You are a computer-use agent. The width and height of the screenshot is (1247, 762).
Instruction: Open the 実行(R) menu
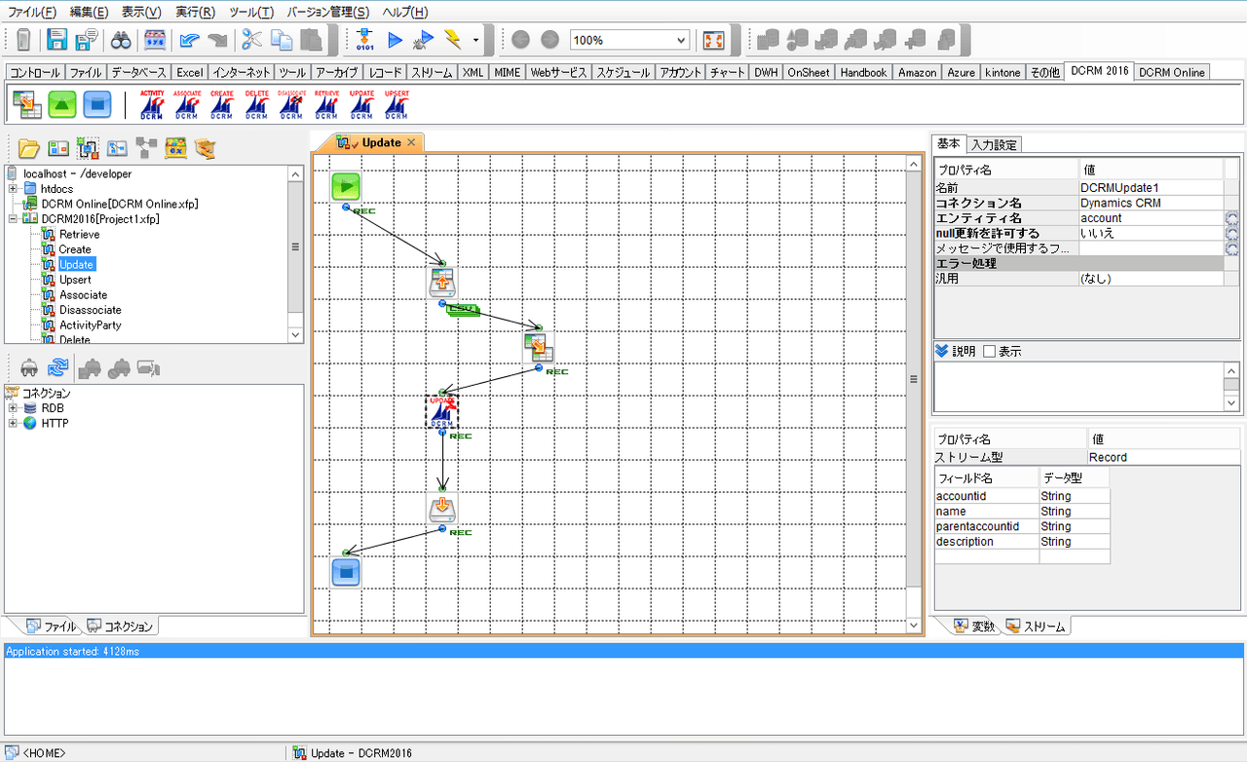pos(195,12)
